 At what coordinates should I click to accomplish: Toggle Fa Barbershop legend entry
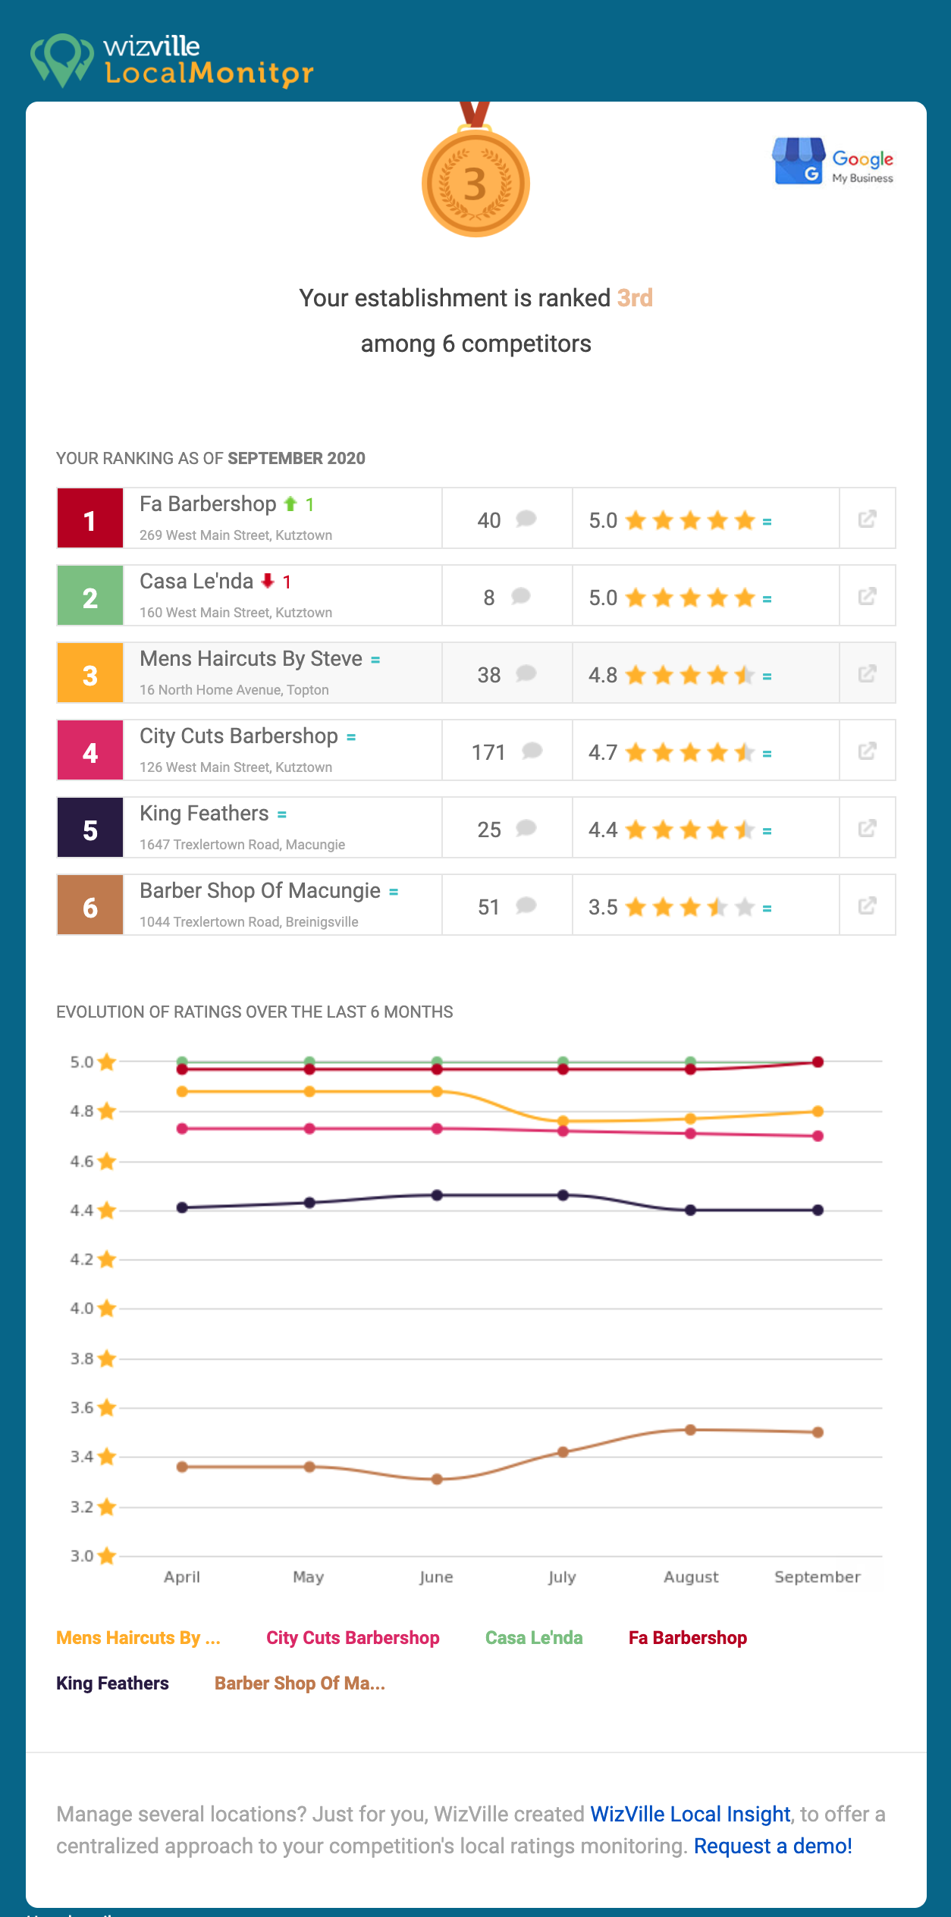(688, 1638)
